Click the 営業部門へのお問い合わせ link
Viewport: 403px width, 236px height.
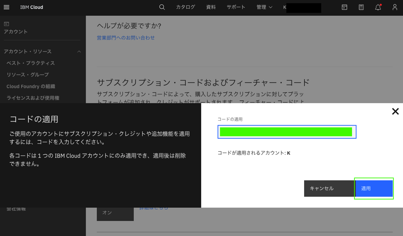126,38
